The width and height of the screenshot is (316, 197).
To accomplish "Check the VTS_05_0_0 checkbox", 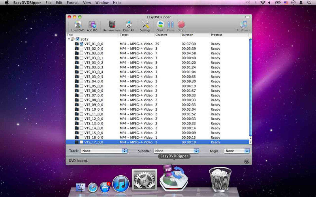I will click(x=81, y=86).
